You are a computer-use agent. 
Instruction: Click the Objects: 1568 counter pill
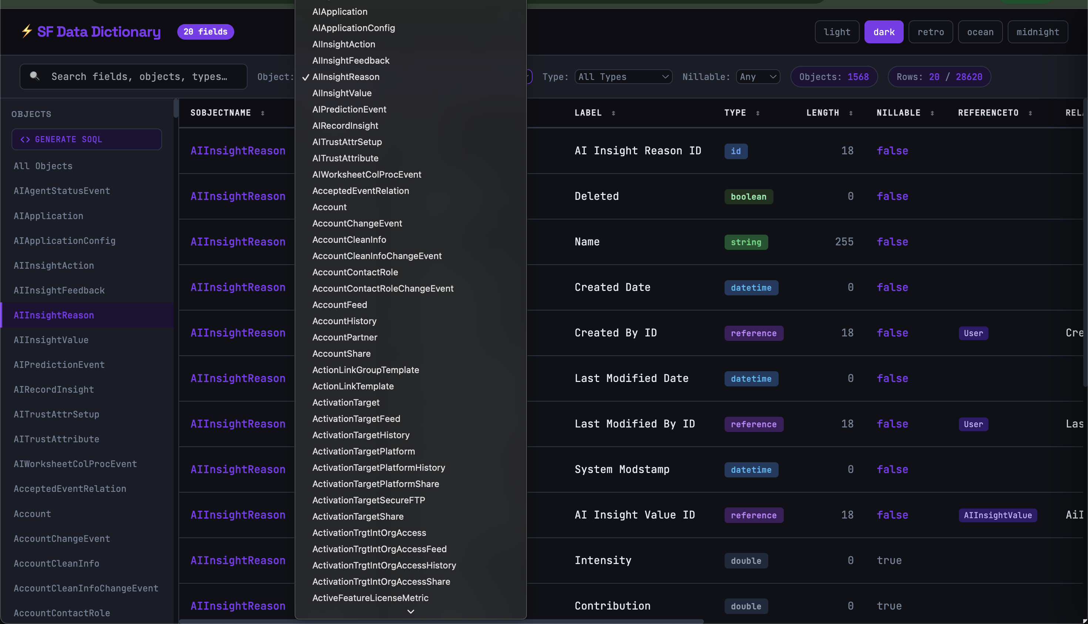834,77
